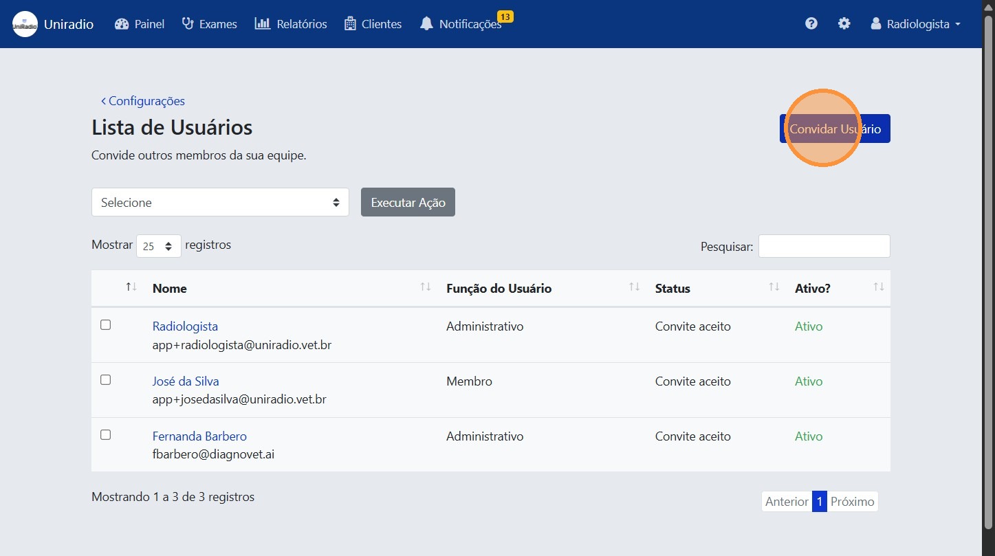
Task: Click the Convidar Usuário button
Action: point(835,129)
